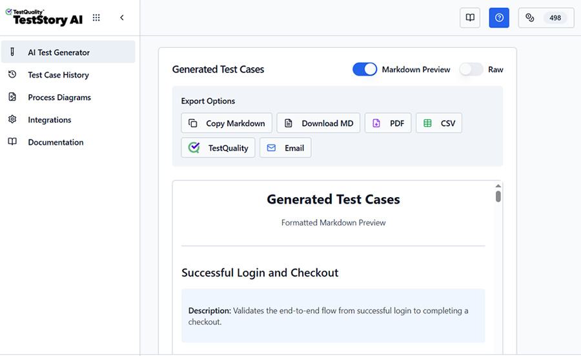
Task: Enable the Raw view toggle
Action: [x=471, y=69]
